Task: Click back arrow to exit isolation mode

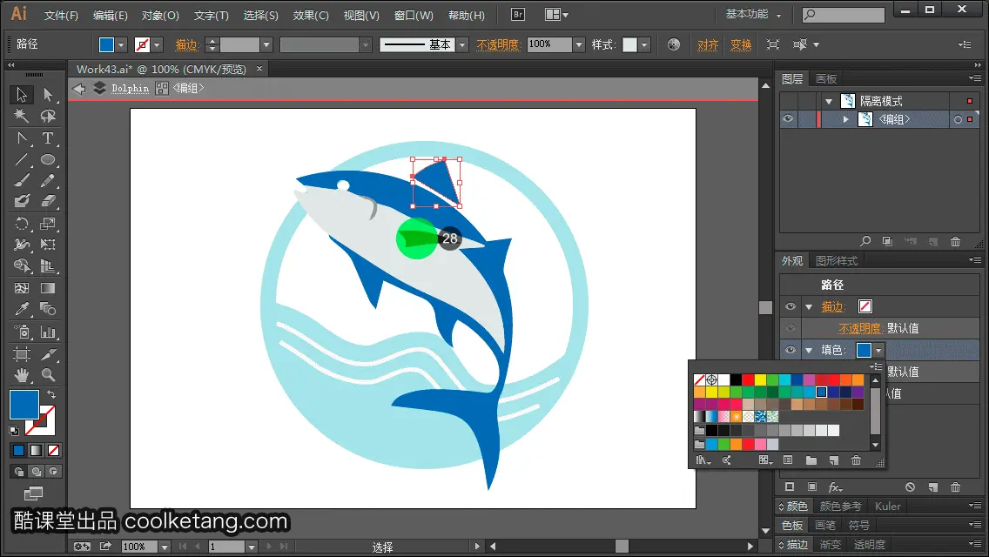Action: [79, 88]
